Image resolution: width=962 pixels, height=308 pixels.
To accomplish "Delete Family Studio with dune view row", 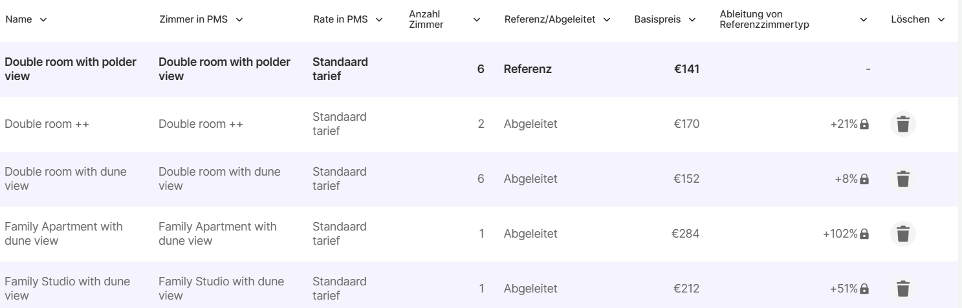I will [903, 289].
